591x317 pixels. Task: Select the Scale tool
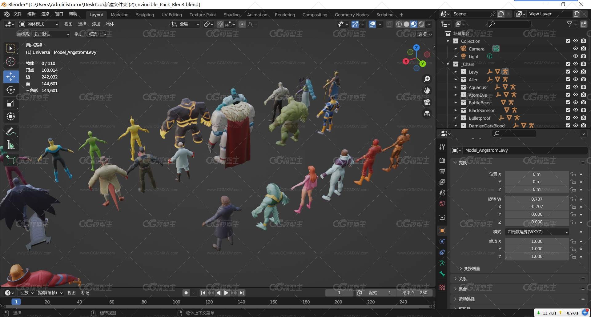pos(11,103)
